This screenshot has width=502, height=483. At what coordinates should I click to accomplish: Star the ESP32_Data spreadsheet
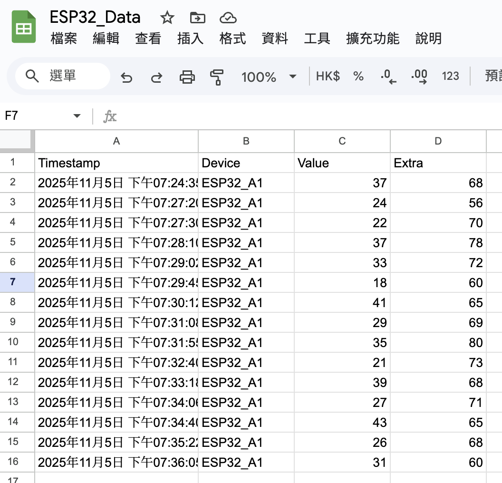pyautogui.click(x=167, y=18)
